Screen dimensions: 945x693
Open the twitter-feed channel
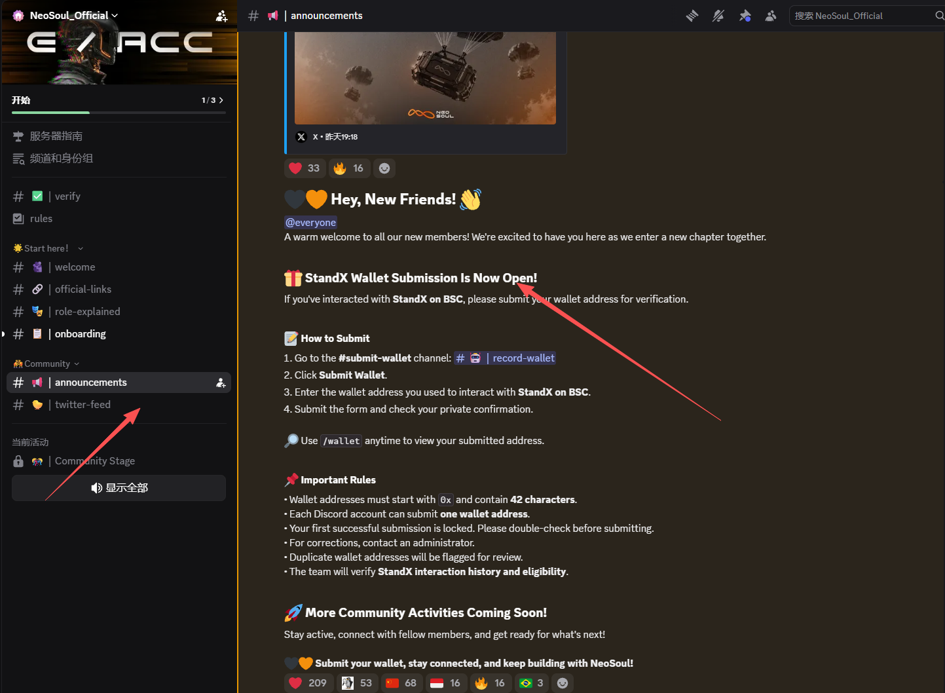click(119, 405)
